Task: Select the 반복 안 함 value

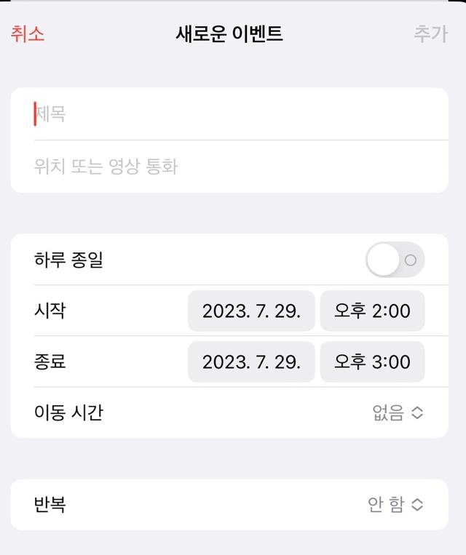Action: click(x=386, y=505)
